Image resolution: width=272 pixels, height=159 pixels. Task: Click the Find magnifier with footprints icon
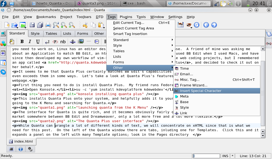[56, 25]
